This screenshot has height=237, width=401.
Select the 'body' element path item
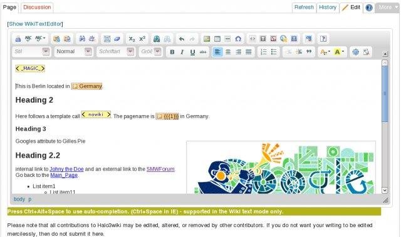click(19, 199)
